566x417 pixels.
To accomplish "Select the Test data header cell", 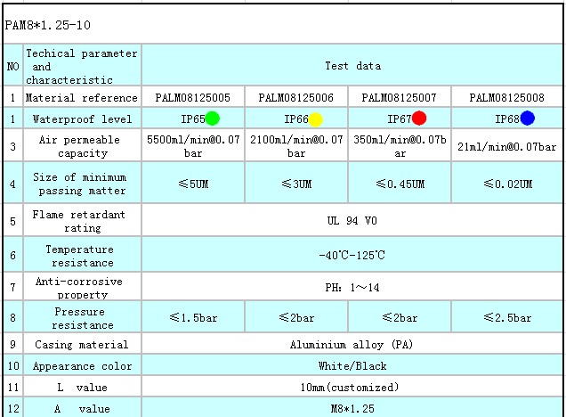I will coord(352,66).
